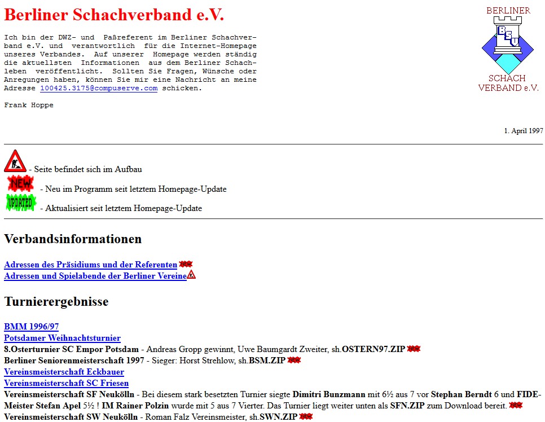Open Adressen und Spielabende der Berliner Vereine
Screen dimensions: 545x422
point(95,276)
